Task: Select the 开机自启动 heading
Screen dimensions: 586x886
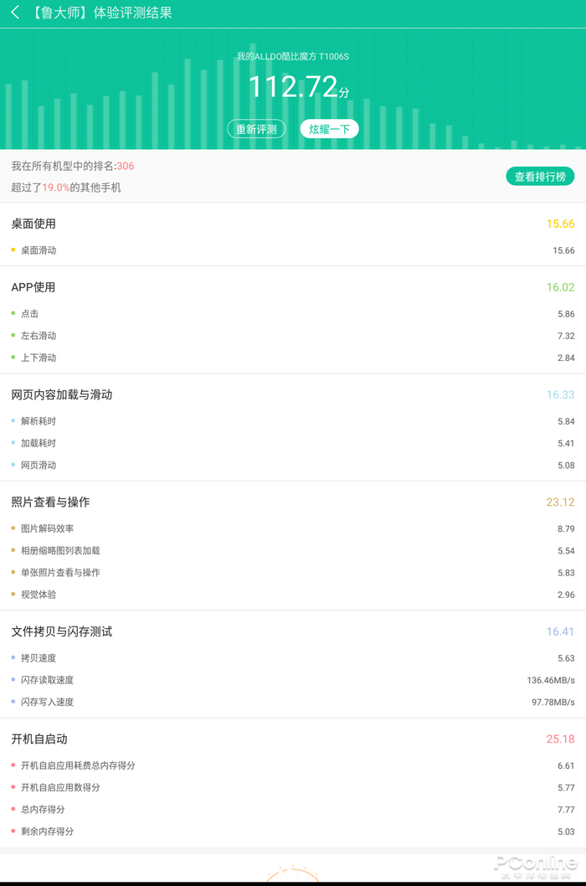Action: [x=39, y=739]
